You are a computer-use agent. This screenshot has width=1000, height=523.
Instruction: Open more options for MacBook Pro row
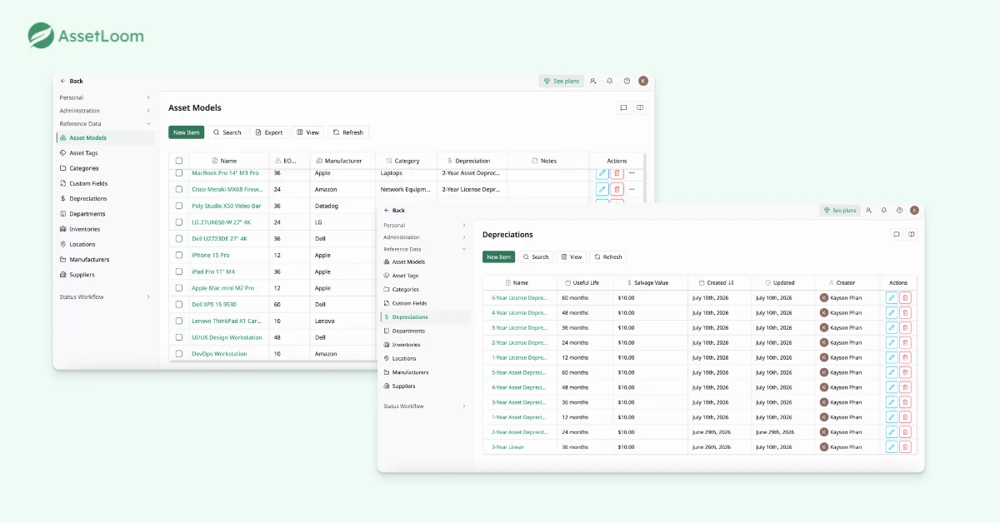[x=632, y=173]
